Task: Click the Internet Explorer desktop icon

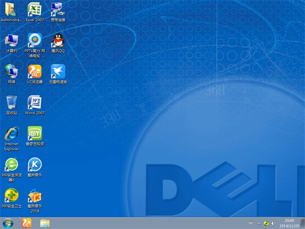Action: click(11, 133)
